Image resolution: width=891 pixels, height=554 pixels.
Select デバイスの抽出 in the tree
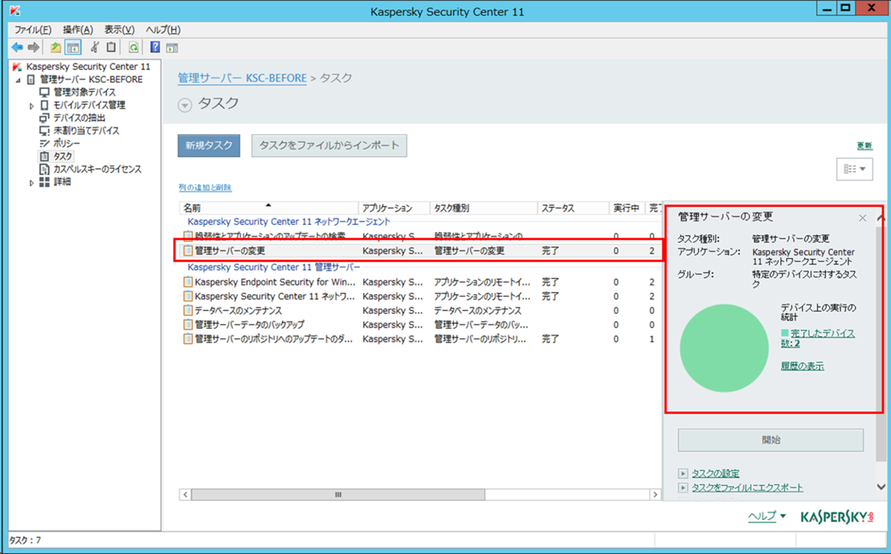pyautogui.click(x=79, y=117)
